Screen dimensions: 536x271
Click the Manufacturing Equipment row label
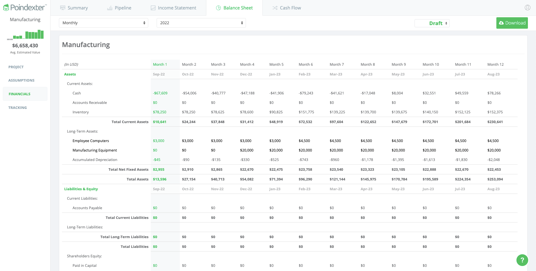(x=95, y=150)
